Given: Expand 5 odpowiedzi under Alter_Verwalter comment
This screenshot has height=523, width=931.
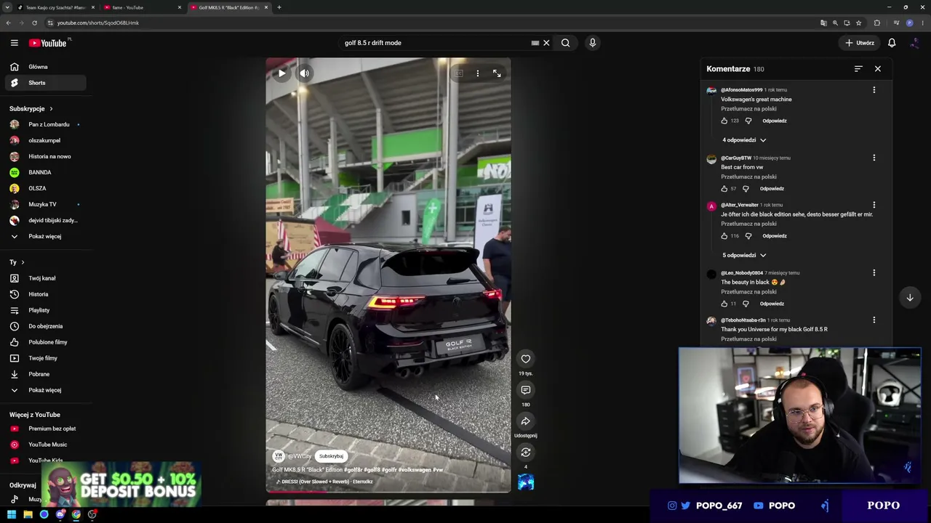Looking at the screenshot, I should tap(744, 256).
